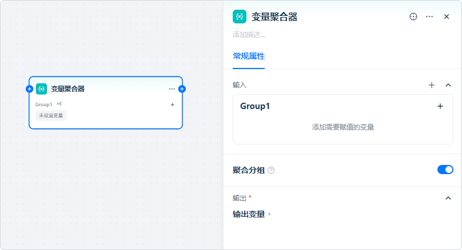Click the plus icon in the node's Group1 row
Image resolution: width=462 pixels, height=250 pixels.
[172, 104]
